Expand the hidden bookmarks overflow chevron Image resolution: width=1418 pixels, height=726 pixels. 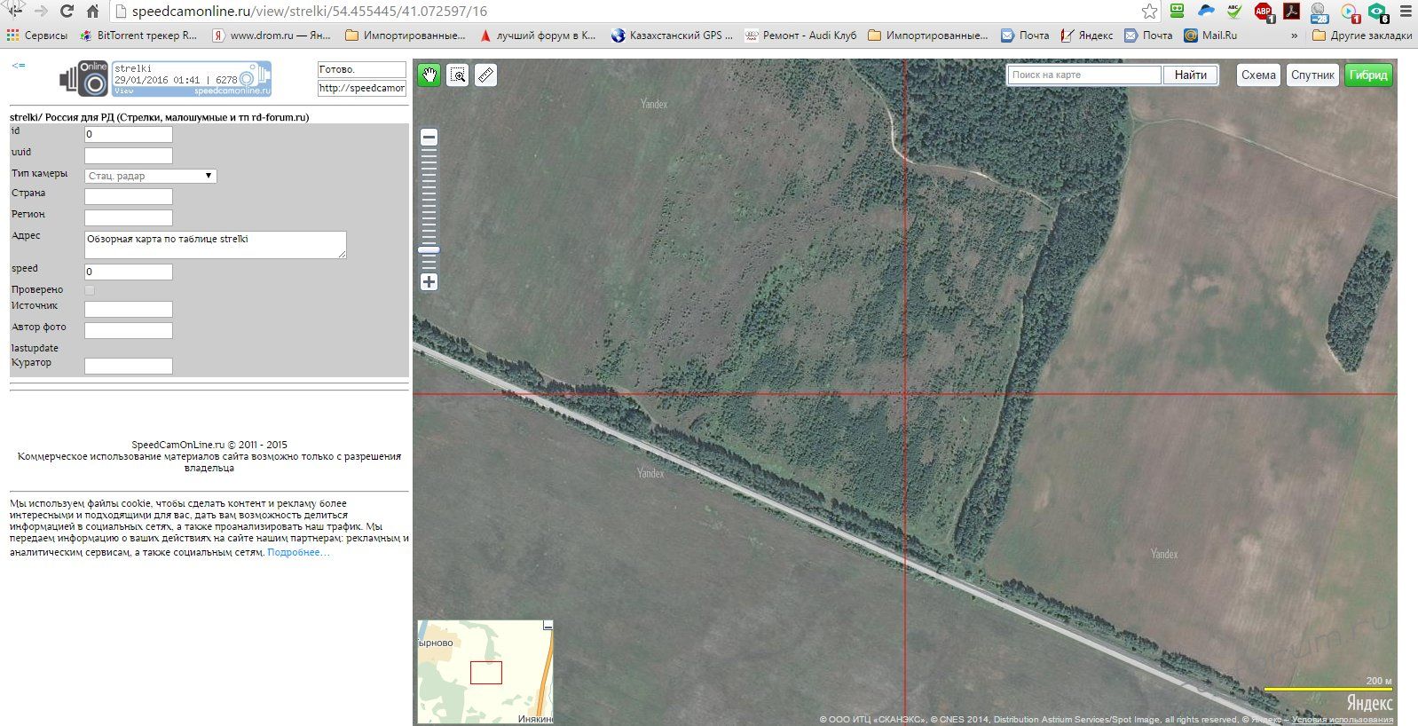click(1294, 36)
